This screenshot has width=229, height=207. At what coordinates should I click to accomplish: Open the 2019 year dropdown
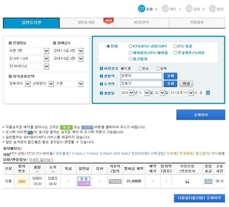click(x=127, y=93)
